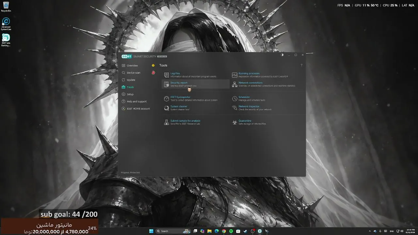Click the system tray volume icon

click(401, 231)
